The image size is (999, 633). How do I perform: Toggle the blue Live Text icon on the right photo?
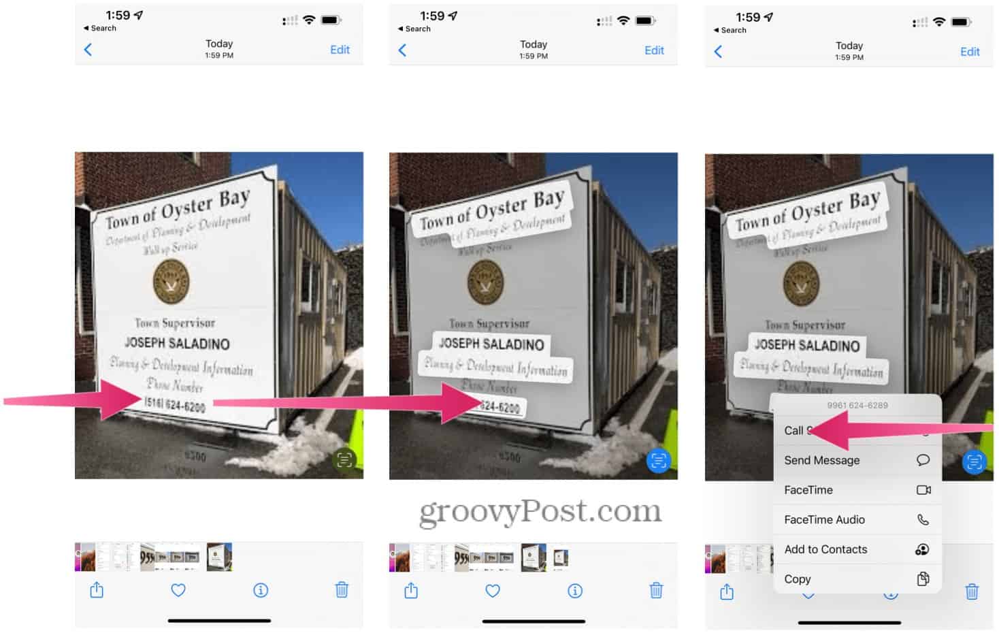tap(974, 462)
